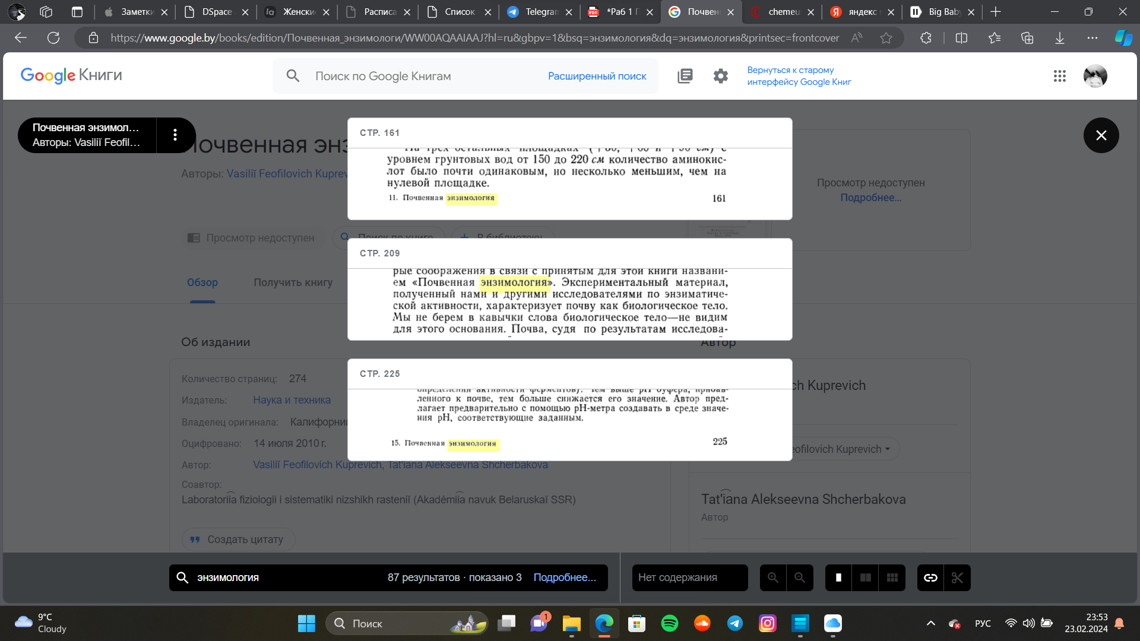Open the three-dot menu beside book title

coord(175,135)
